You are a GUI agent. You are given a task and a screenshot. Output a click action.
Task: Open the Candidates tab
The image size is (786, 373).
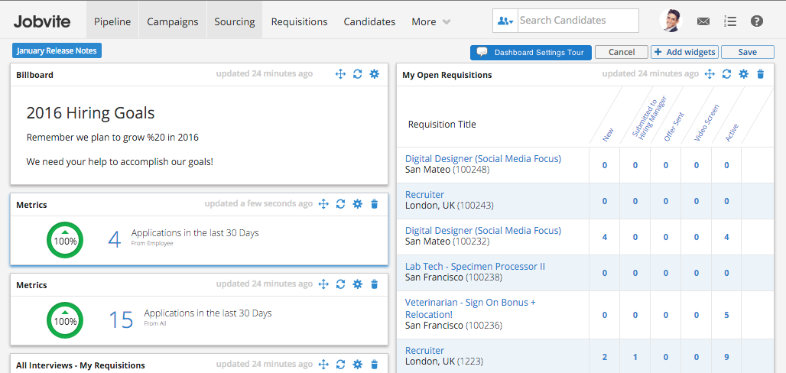coord(369,21)
